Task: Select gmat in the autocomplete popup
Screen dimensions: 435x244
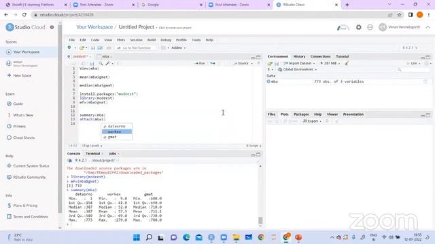Action: coord(117,137)
